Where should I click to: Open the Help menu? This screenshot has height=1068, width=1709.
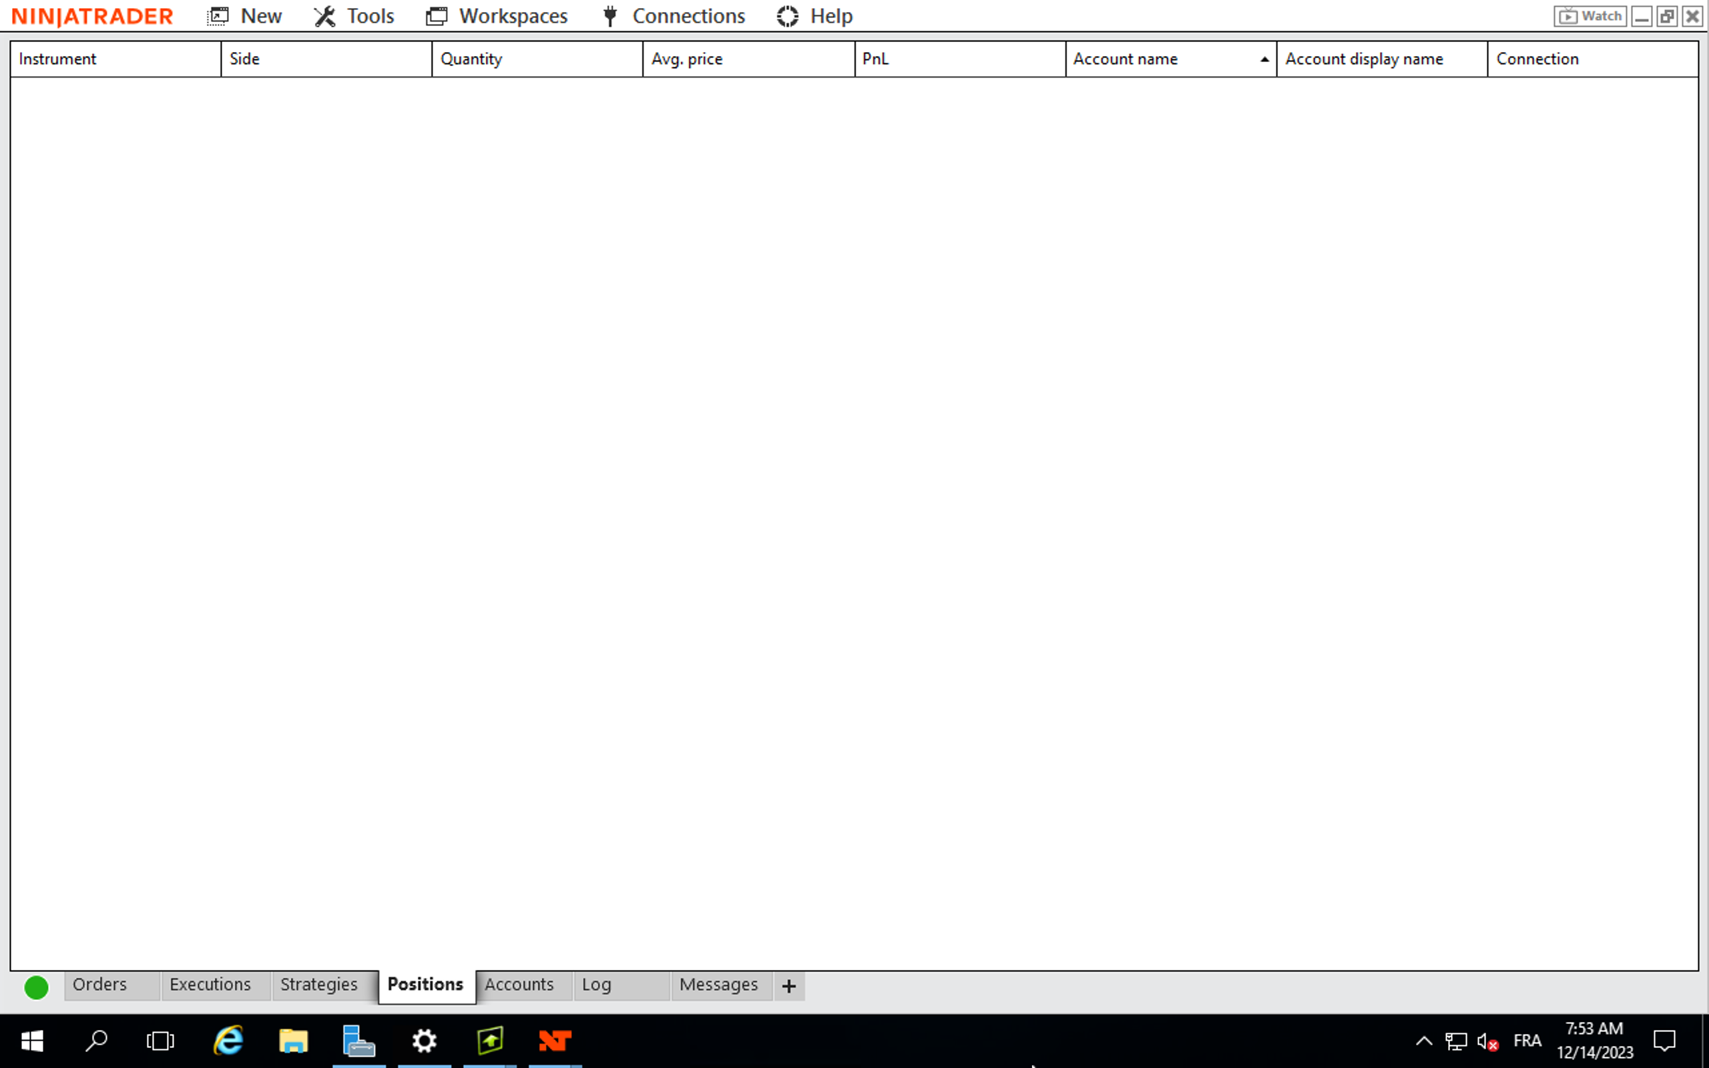(x=829, y=16)
